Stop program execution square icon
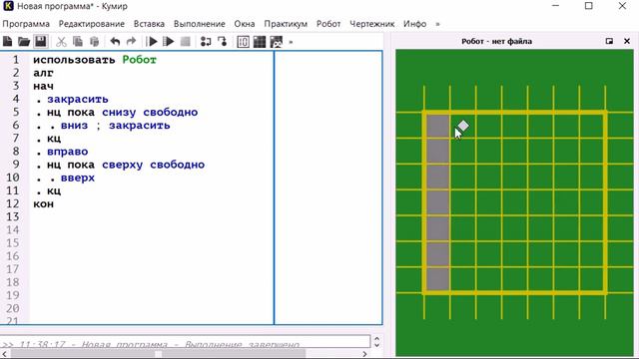Image resolution: width=639 pixels, height=359 pixels. point(185,42)
